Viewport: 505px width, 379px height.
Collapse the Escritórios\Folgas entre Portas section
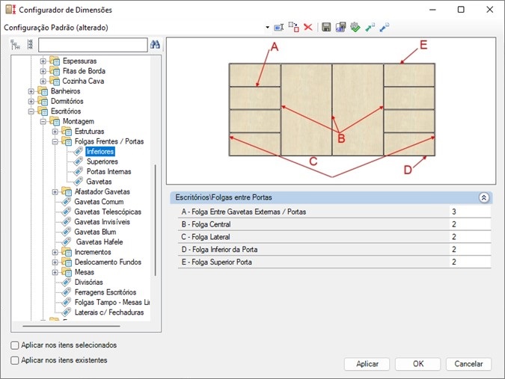483,197
